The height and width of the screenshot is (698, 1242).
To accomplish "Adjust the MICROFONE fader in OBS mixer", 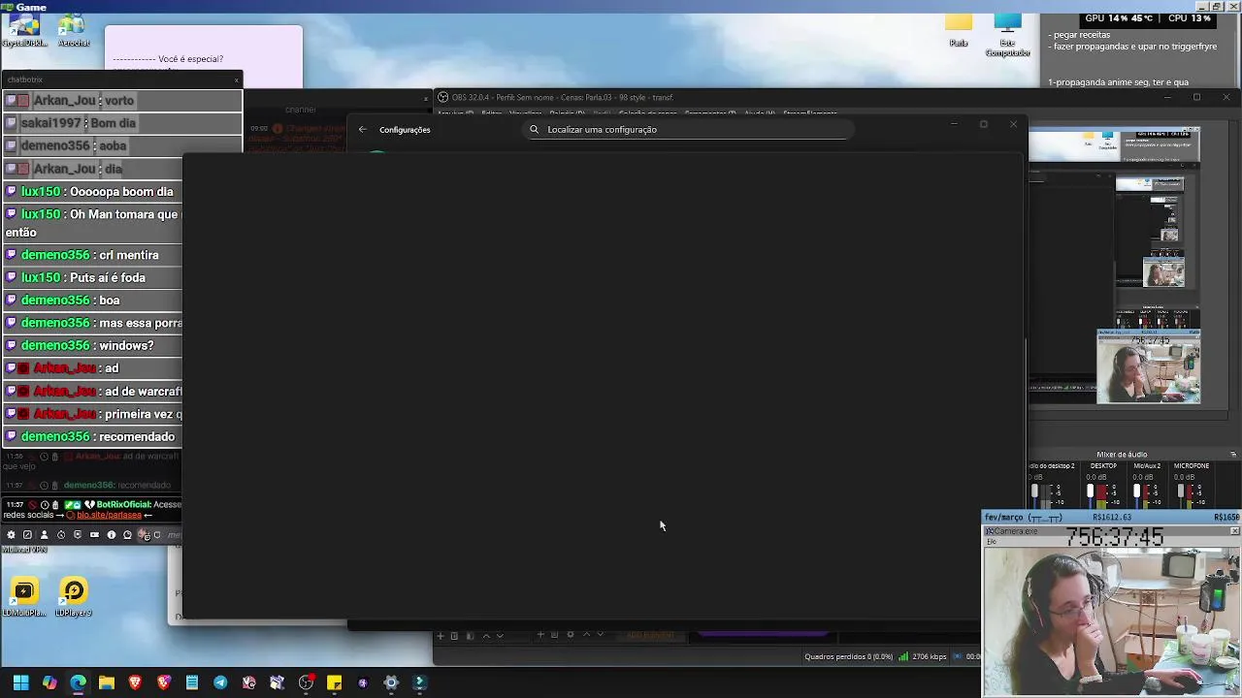I will (x=1182, y=492).
